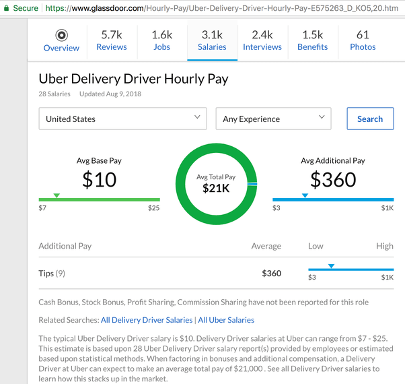Click the green Avg Base Pay marker triangle
The width and height of the screenshot is (405, 384).
pyautogui.click(x=57, y=195)
